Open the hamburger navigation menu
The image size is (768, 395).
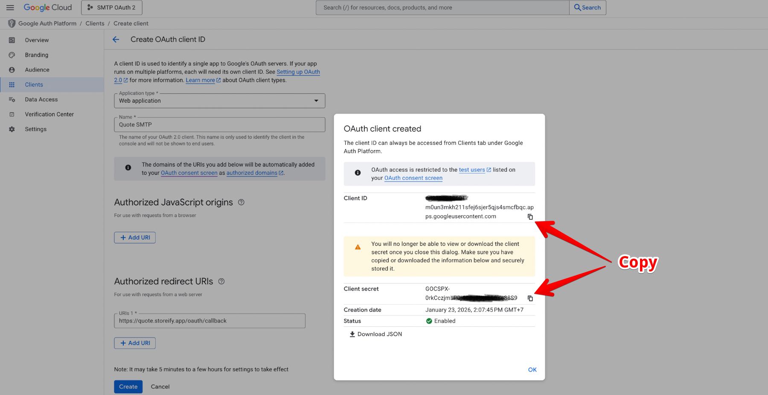click(x=10, y=8)
